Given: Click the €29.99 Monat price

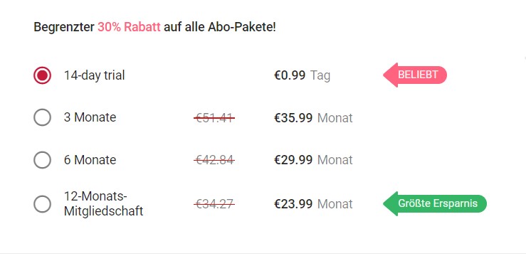Looking at the screenshot, I should point(313,160).
